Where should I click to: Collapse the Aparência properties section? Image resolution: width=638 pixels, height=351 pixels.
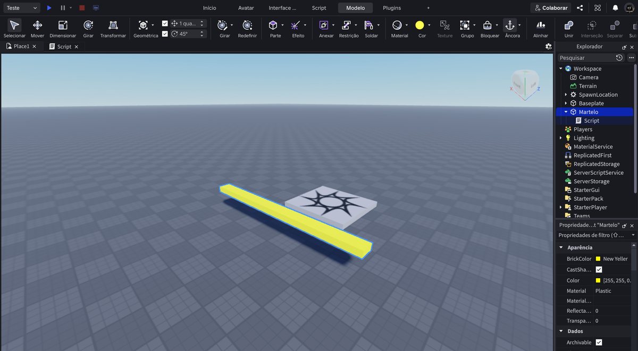[x=561, y=247]
